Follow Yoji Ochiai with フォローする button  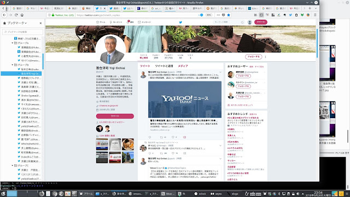click(x=253, y=57)
